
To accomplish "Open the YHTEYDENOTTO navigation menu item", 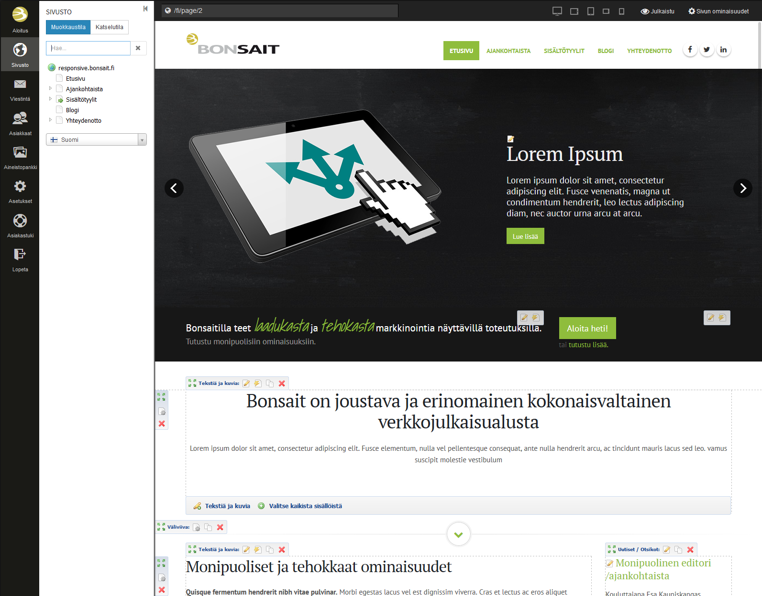I will coord(649,51).
